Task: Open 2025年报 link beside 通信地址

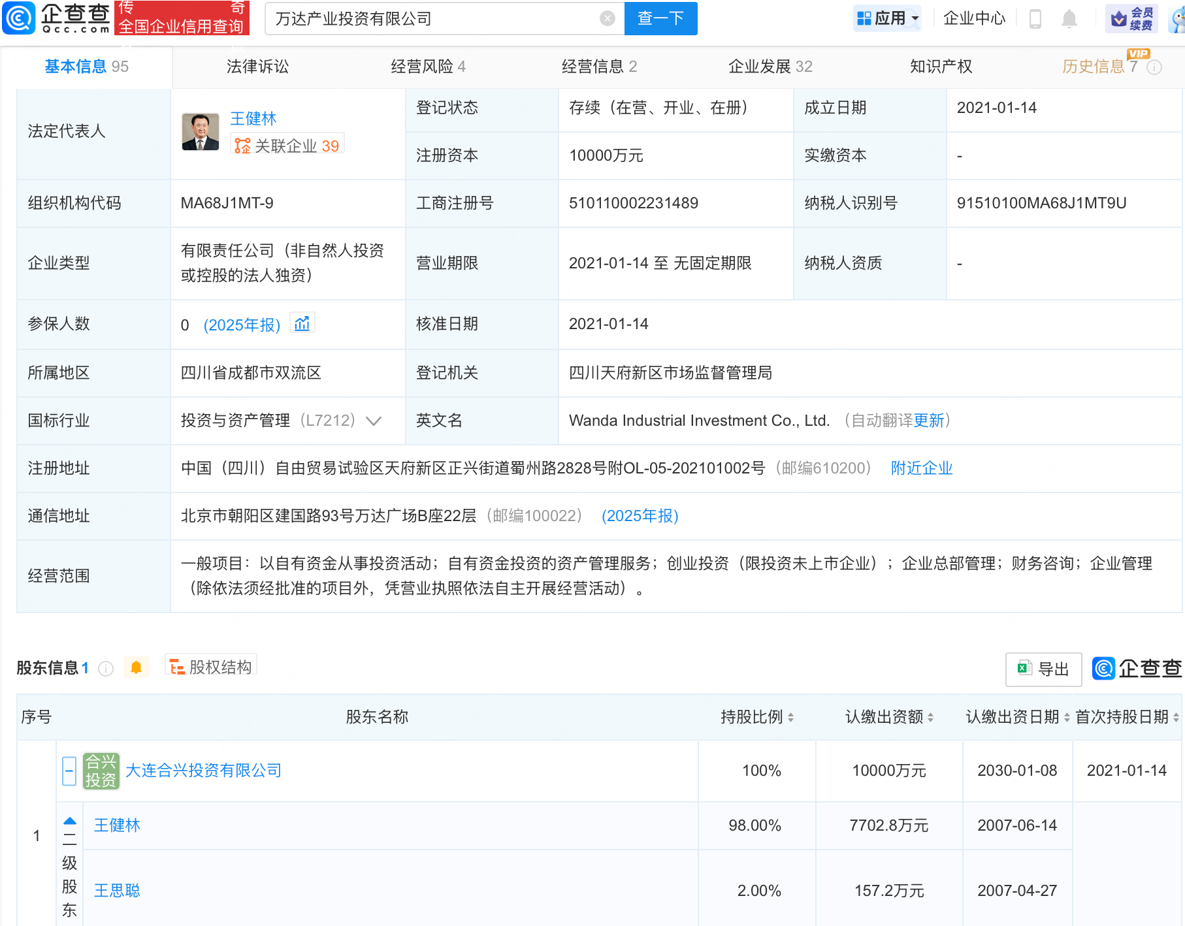Action: pos(640,516)
